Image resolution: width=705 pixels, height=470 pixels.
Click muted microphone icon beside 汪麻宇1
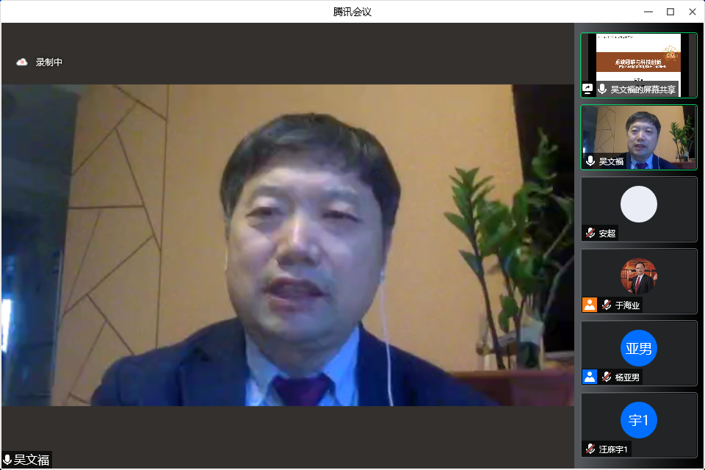(x=590, y=449)
